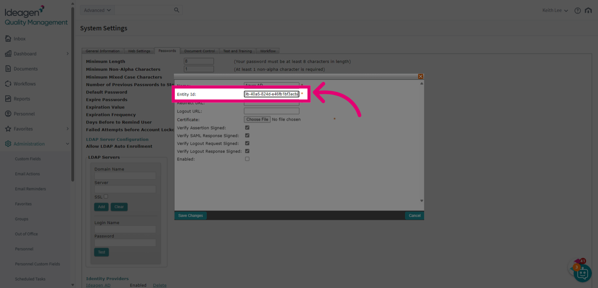The image size is (598, 288).
Task: Click the LDAP Test button
Action: click(102, 252)
